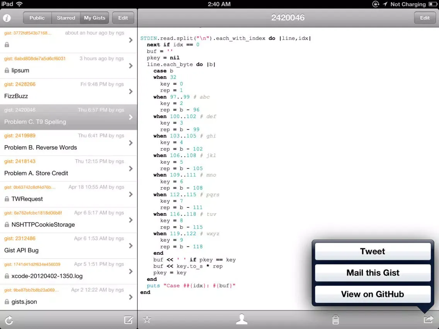Switch to the Starred gists tab
Screen dimensions: 439x329
tap(66, 18)
